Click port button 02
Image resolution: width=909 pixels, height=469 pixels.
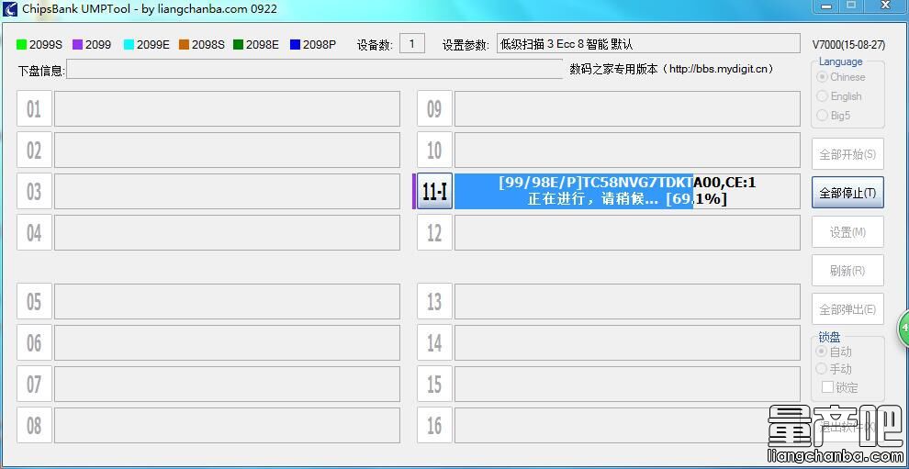(34, 151)
